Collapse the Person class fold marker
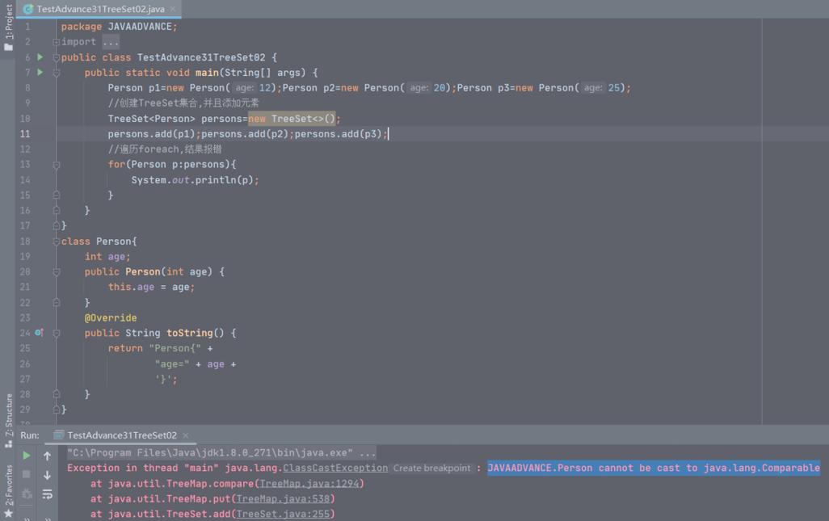The width and height of the screenshot is (829, 521). coord(56,242)
